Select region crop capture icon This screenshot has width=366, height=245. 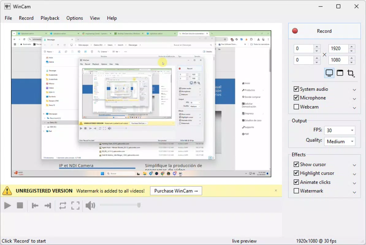(351, 73)
